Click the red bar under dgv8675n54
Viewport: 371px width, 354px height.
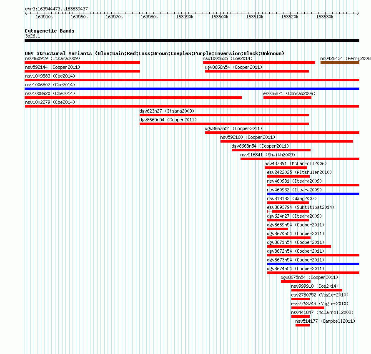pyautogui.click(x=296, y=281)
